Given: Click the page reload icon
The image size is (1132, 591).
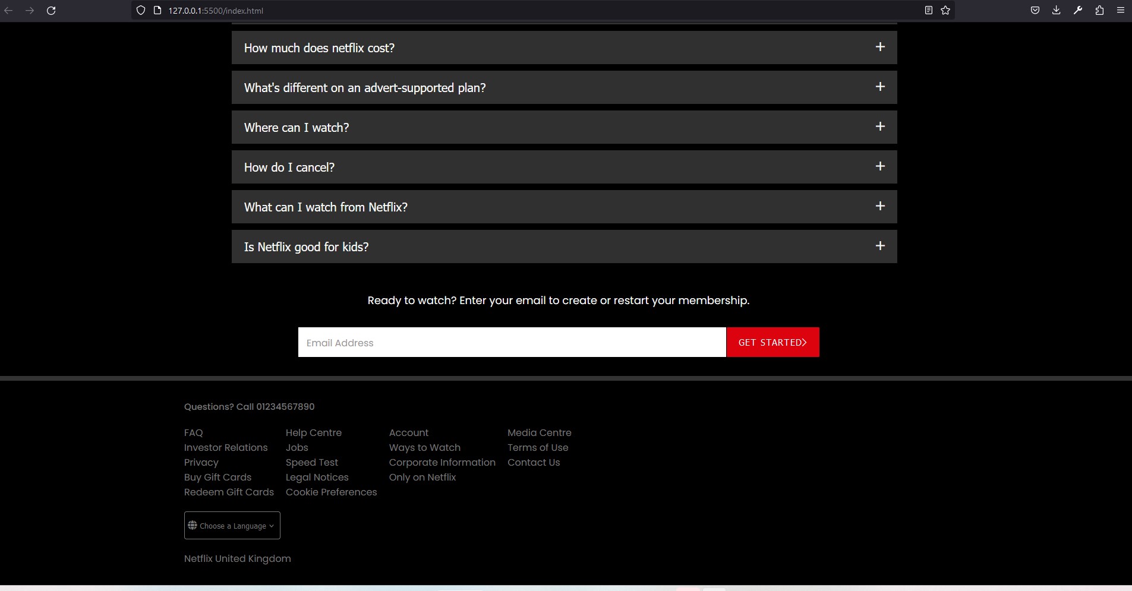Looking at the screenshot, I should pos(52,10).
